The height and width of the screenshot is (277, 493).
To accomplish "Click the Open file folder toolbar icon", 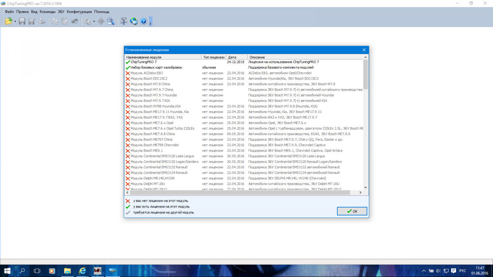I will 8,21.
